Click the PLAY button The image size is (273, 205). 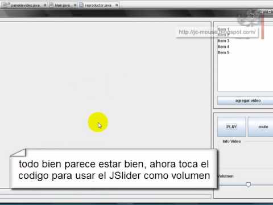click(231, 127)
